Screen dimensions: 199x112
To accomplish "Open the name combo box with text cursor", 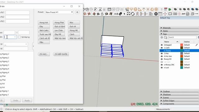I will [x=10, y=37].
